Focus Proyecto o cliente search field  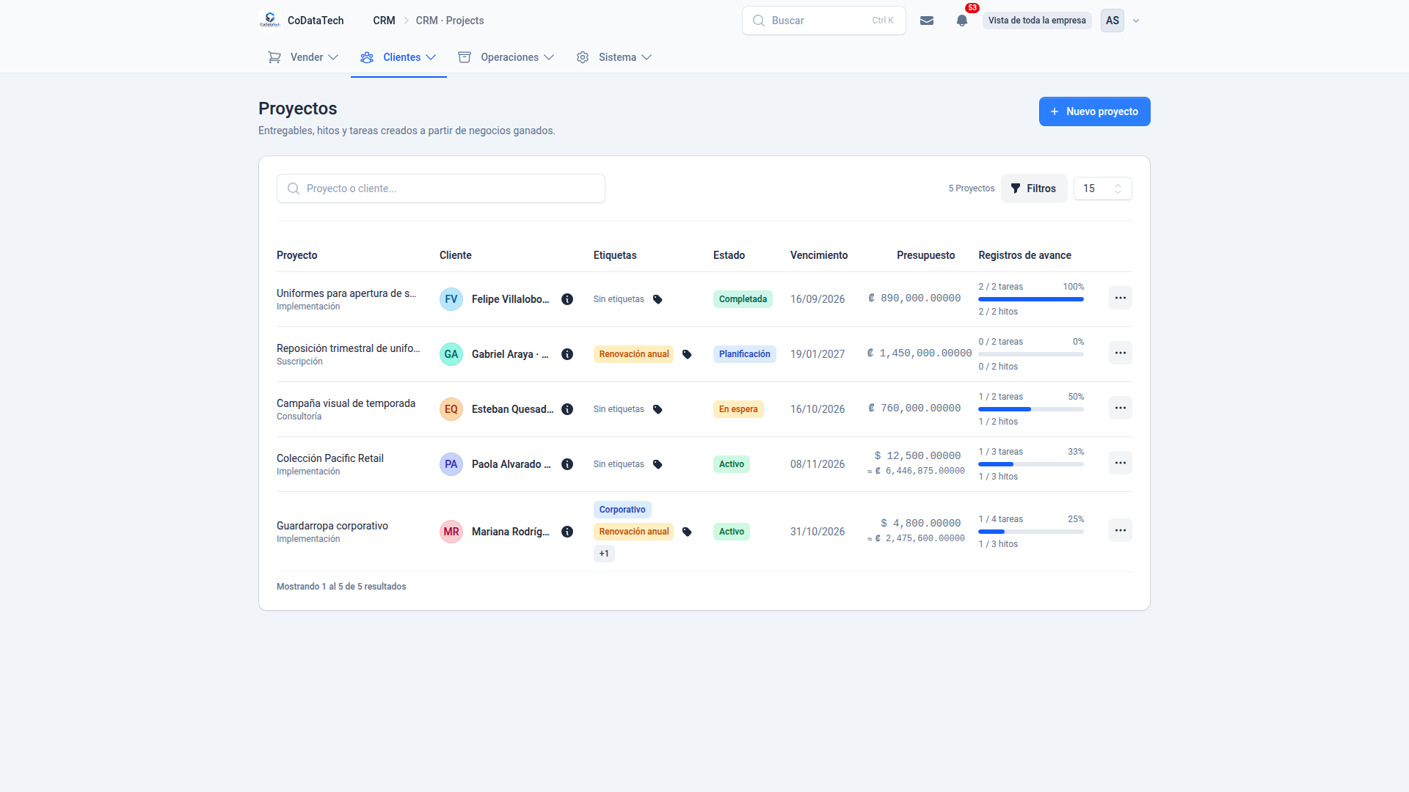pyautogui.click(x=440, y=188)
